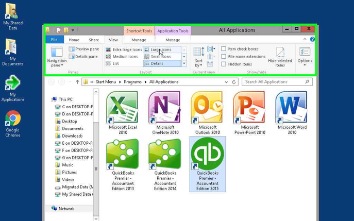Open Microsoft Outlook 2010 shortcut
Viewport: 354px width, 221px height.
point(207,113)
